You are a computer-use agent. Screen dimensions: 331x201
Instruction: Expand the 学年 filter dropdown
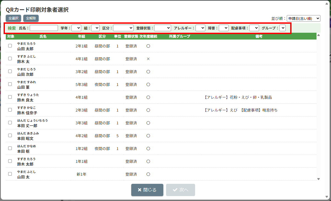click(76, 28)
